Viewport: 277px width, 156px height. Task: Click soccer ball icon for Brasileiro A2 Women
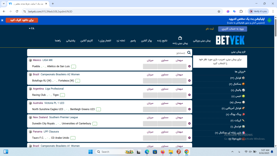coord(30,75)
